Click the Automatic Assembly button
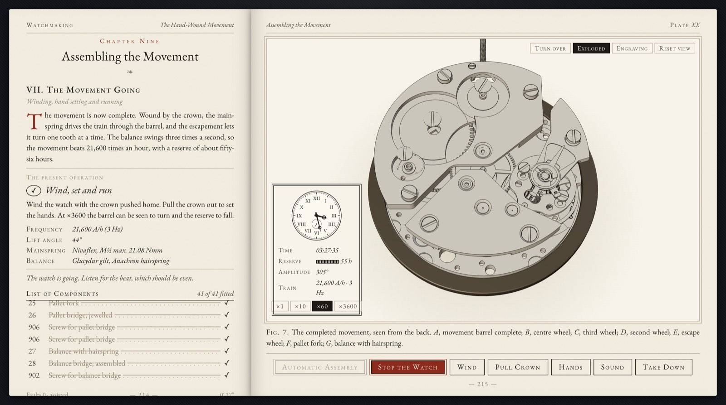The height and width of the screenshot is (405, 726). point(320,367)
